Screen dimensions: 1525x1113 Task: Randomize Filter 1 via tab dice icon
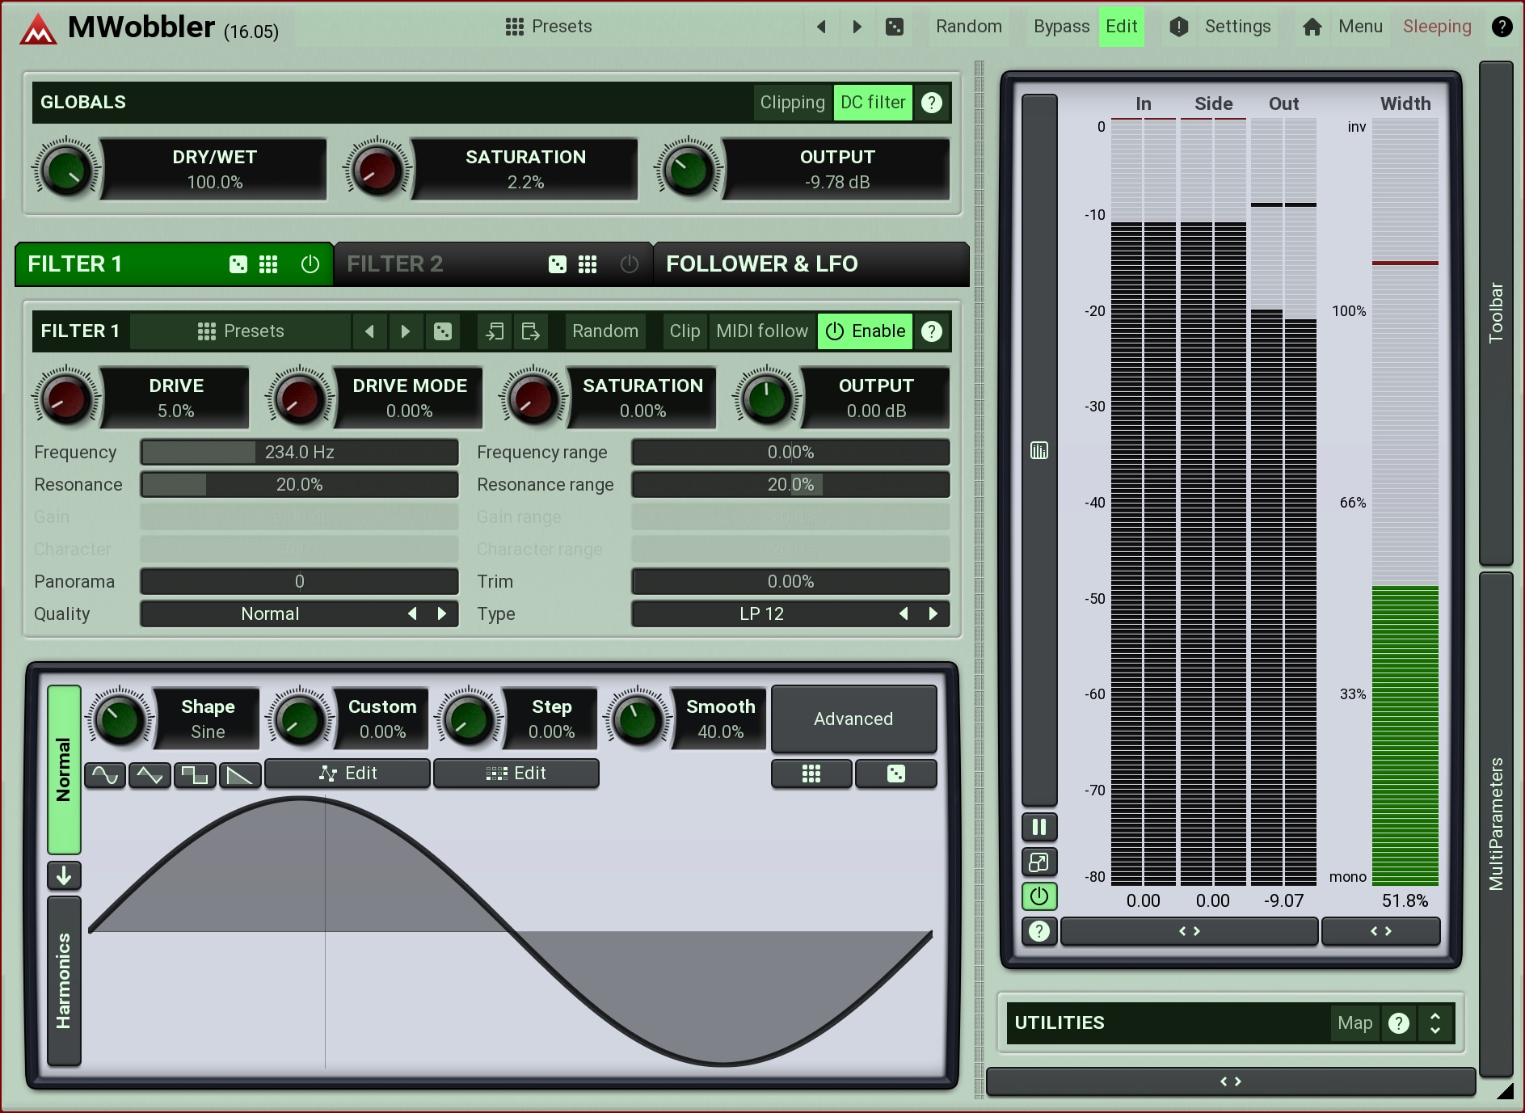click(x=238, y=264)
